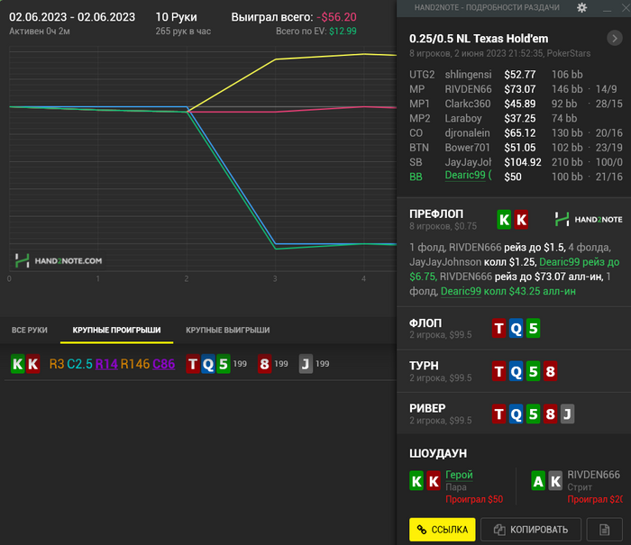Click the Clarkc360 player name
Viewport: 631px width, 545px height.
click(x=468, y=104)
